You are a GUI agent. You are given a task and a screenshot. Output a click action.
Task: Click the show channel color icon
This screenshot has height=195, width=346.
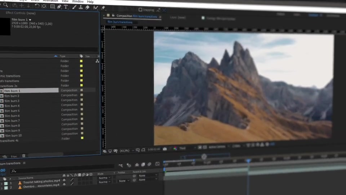click(175, 148)
